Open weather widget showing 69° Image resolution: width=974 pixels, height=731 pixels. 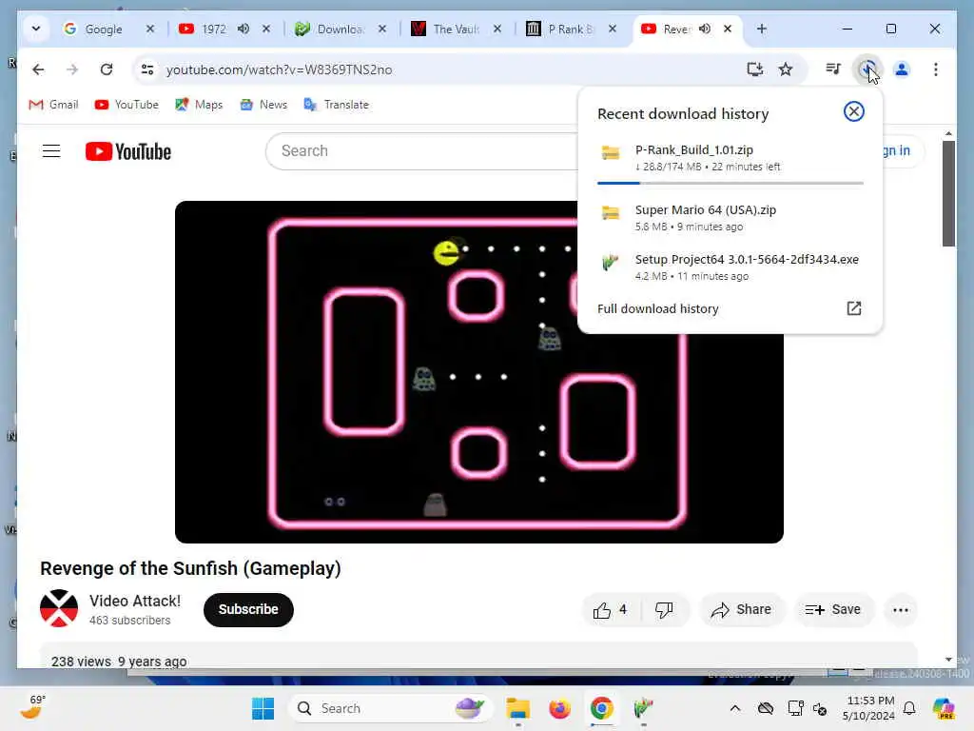point(33,707)
